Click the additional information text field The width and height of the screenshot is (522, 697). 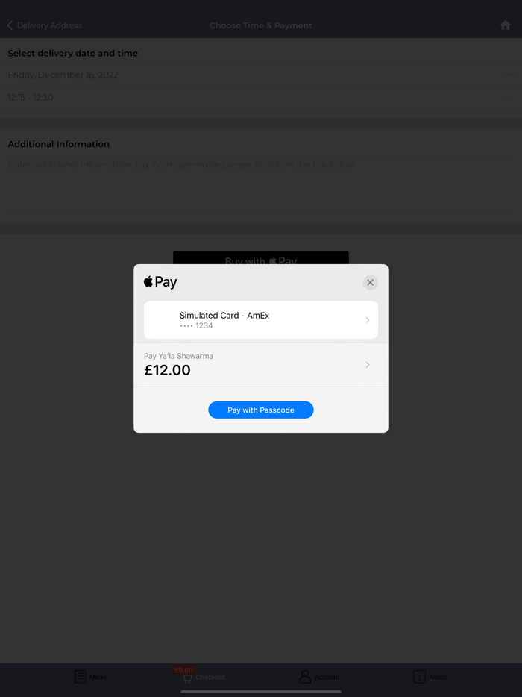(261, 183)
